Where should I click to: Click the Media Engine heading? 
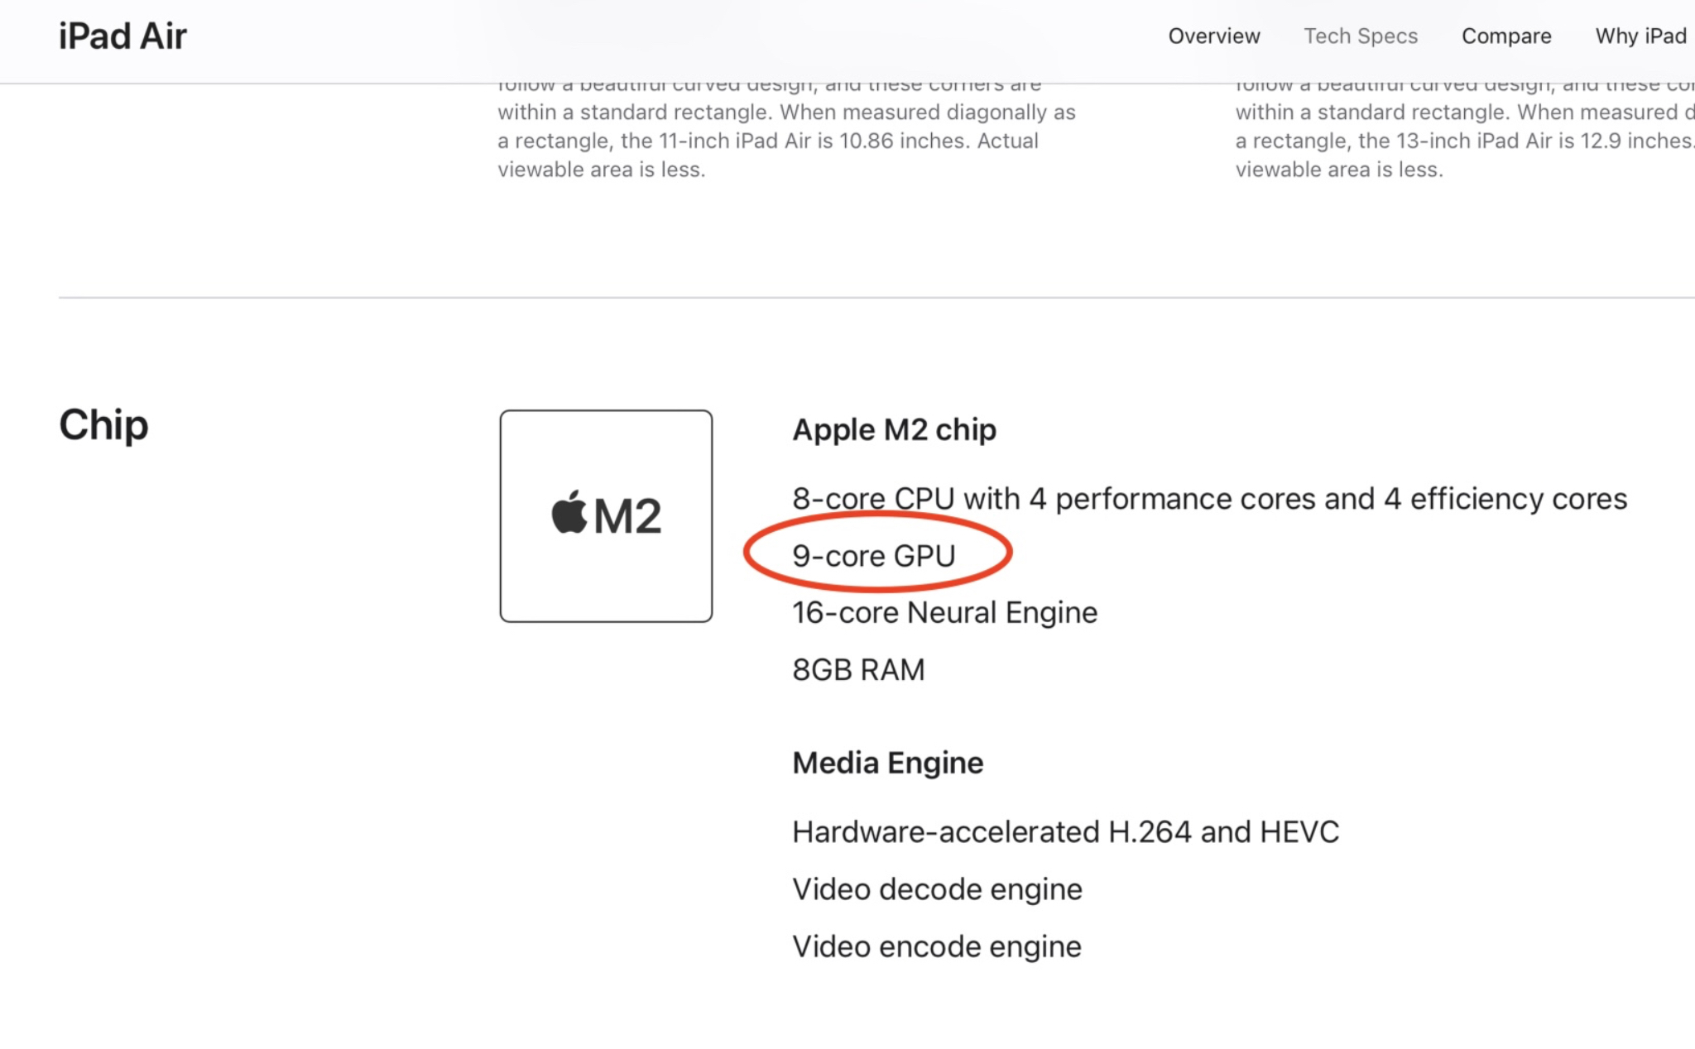[887, 763]
